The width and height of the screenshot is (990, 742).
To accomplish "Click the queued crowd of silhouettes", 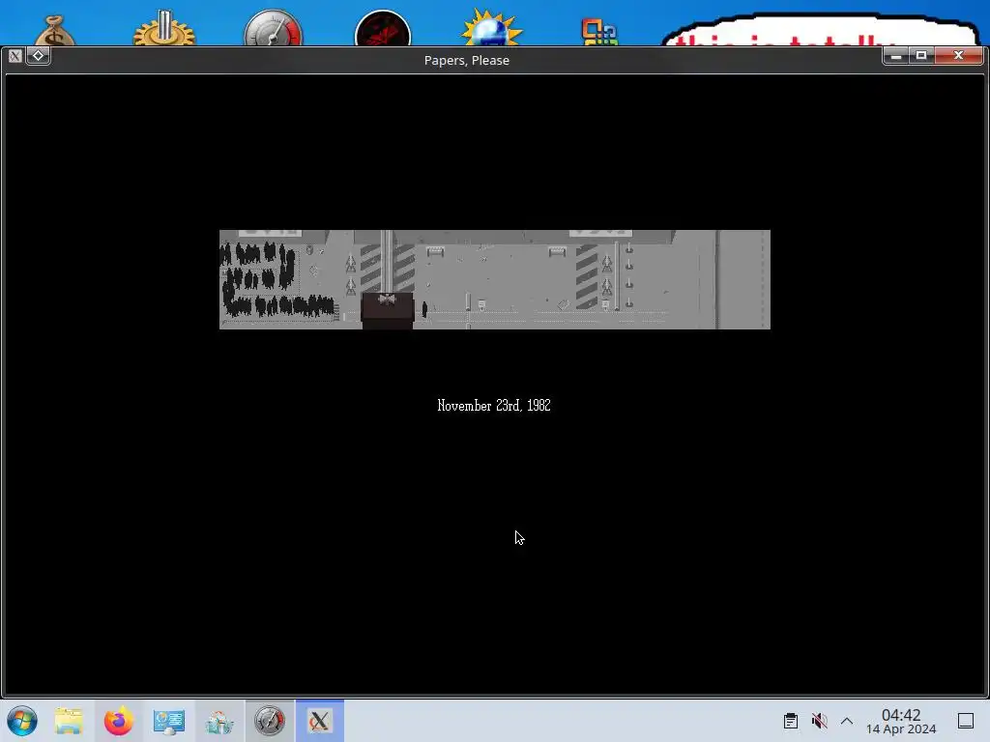I will 275,280.
